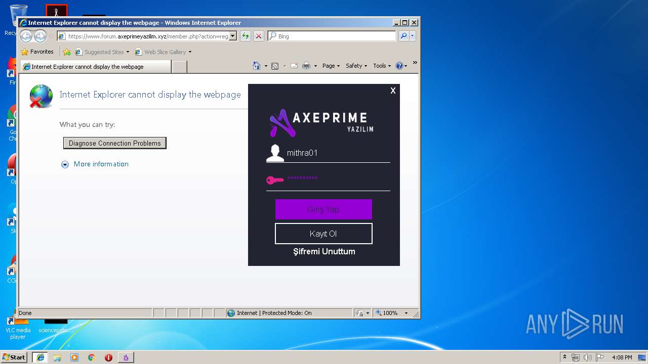This screenshot has width=648, height=364.
Task: Click the Start button
Action: pyautogui.click(x=14, y=357)
